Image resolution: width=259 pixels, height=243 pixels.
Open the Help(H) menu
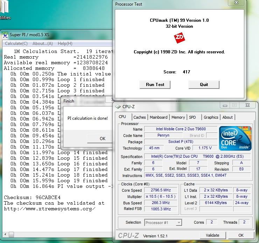point(65,44)
